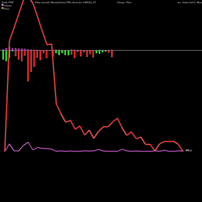Image resolution: width=202 pixels, height=202 pixels.
Task: Click the Saroja Phar title text
Action: click(x=124, y=2)
